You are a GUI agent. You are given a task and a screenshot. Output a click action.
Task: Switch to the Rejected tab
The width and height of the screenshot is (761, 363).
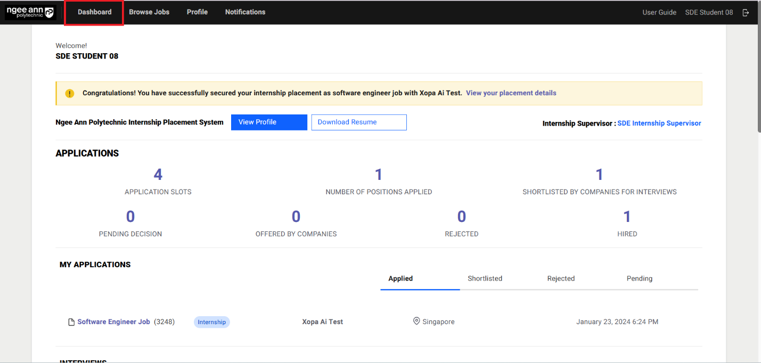[x=561, y=278]
